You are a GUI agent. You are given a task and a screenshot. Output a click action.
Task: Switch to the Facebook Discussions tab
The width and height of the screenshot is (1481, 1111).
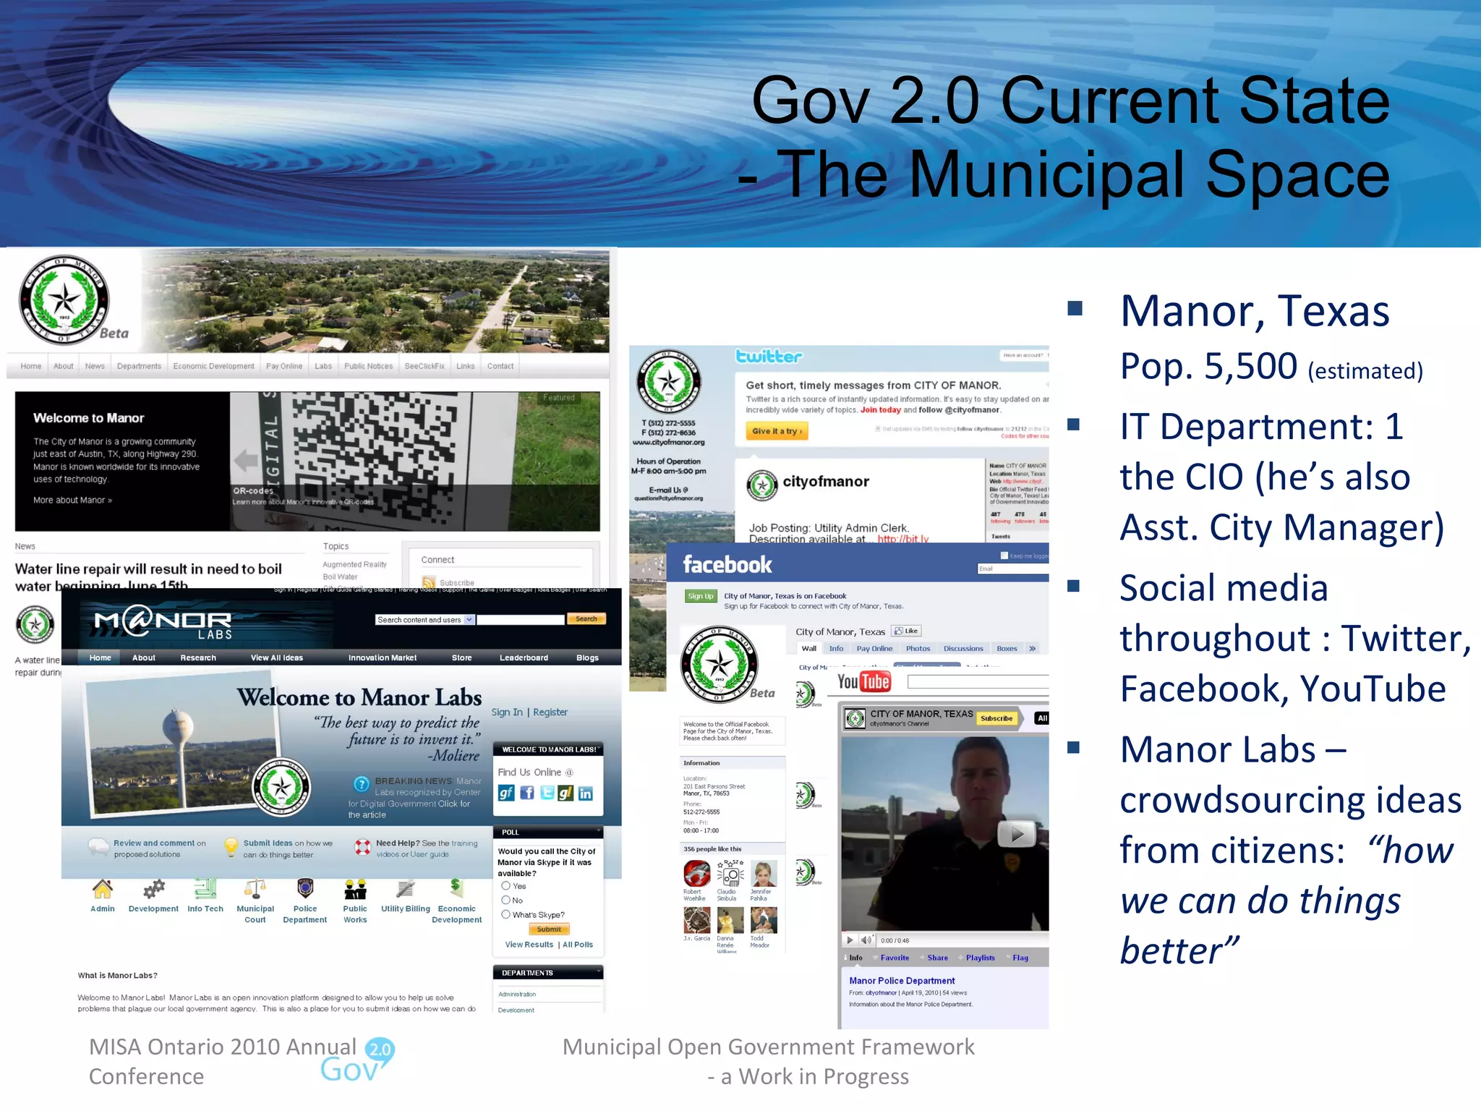[x=963, y=648]
